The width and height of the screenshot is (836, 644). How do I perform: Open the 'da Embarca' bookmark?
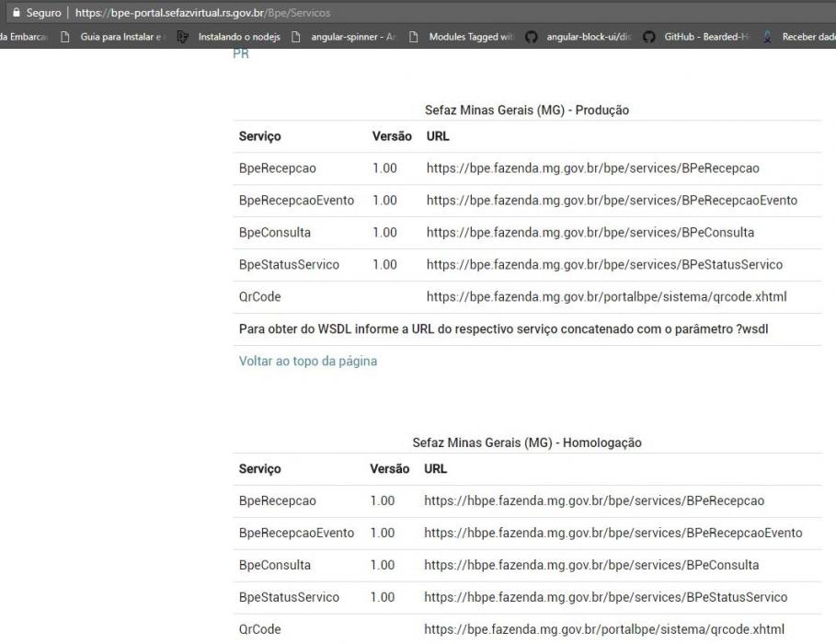[x=24, y=37]
